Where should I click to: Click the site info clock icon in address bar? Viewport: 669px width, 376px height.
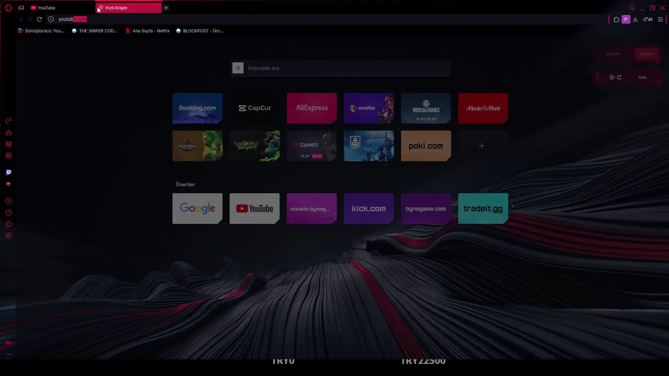click(x=51, y=19)
